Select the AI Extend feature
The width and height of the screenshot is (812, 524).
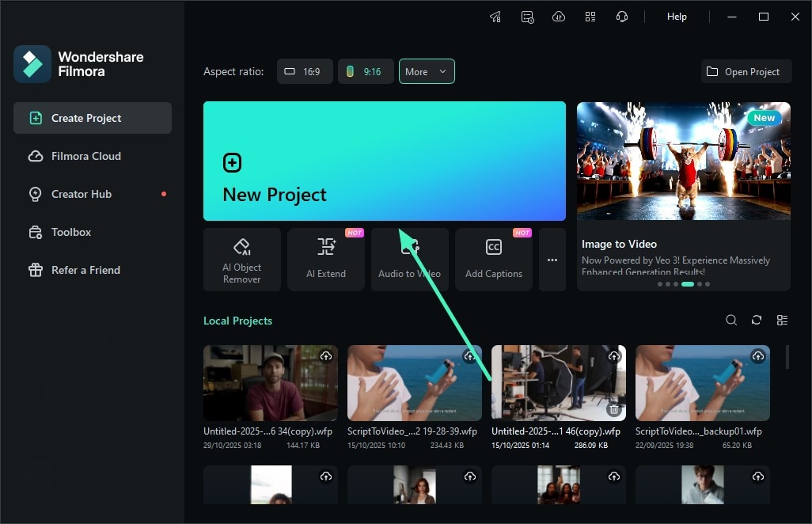[x=325, y=259]
